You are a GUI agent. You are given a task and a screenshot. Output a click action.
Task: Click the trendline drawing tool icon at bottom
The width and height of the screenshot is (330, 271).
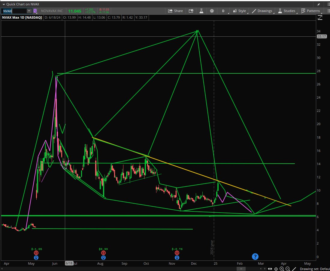coord(294,269)
